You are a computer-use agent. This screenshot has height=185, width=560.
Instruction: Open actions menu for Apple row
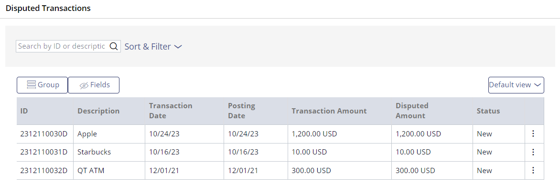533,134
